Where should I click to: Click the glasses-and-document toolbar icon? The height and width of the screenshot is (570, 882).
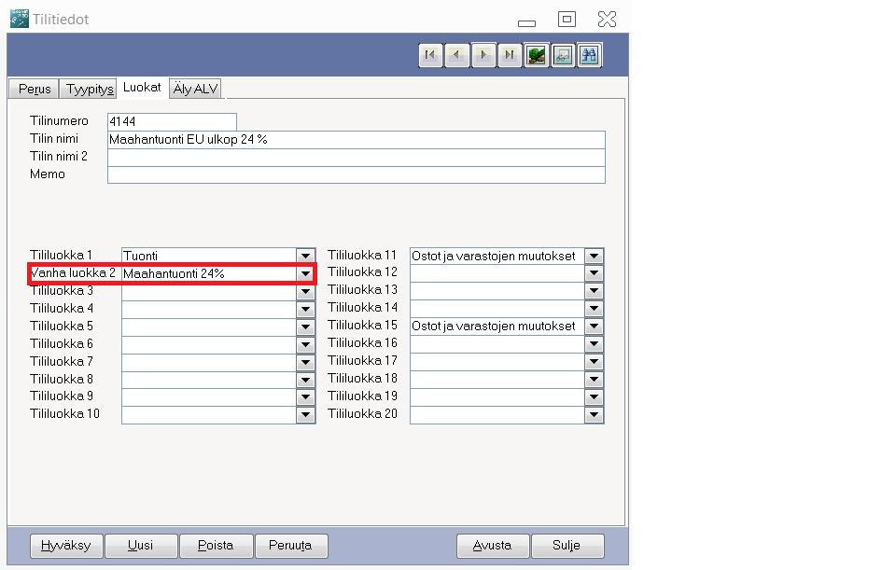click(x=563, y=55)
